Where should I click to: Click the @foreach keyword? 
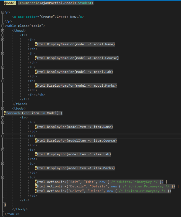click(x=12, y=113)
